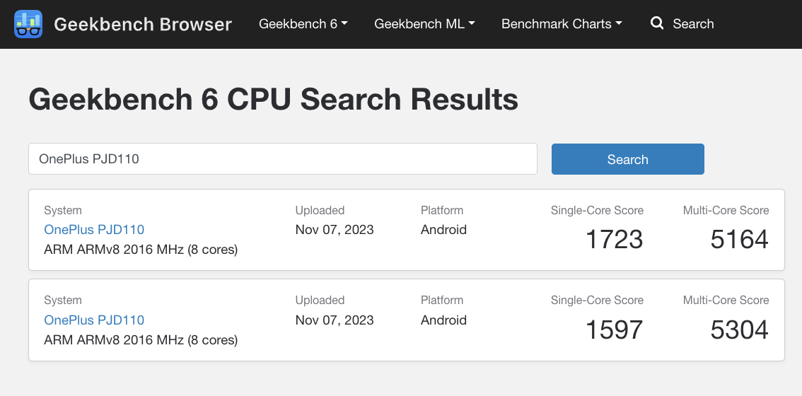This screenshot has height=396, width=802.
Task: Click the 5304 multi-core score
Action: tap(740, 330)
